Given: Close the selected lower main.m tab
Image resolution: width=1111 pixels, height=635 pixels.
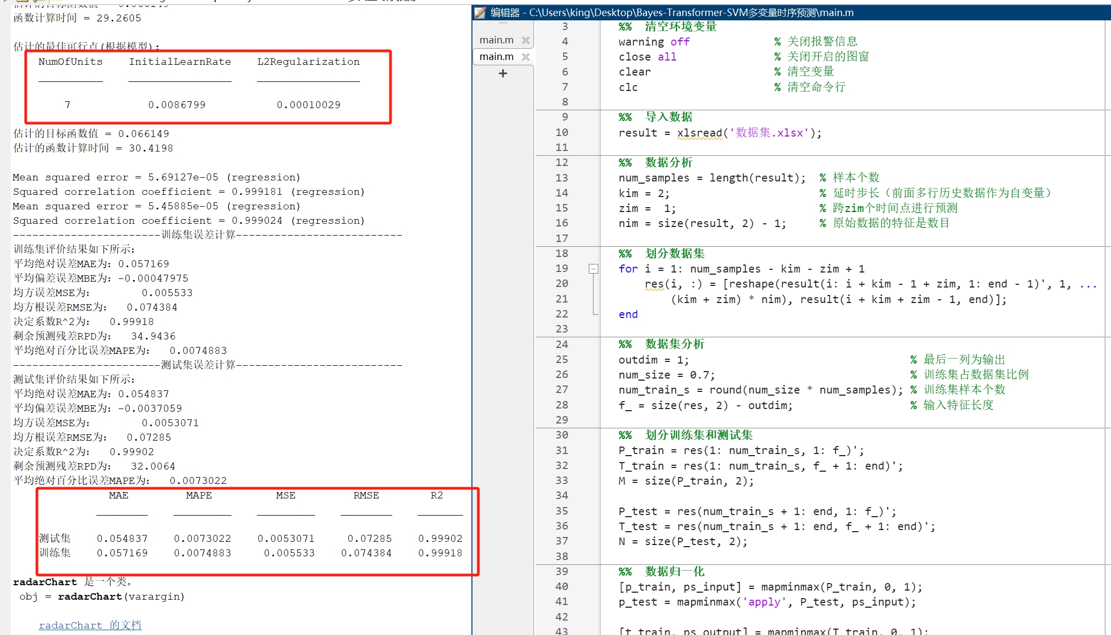Looking at the screenshot, I should coord(526,57).
